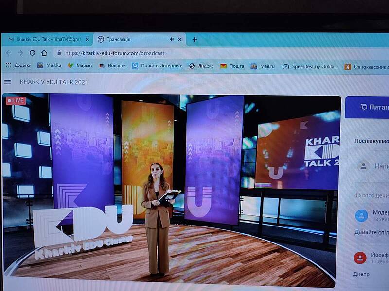This screenshot has width=389, height=291.
Task: Open the Додатки apps bookmark
Action: 18,65
